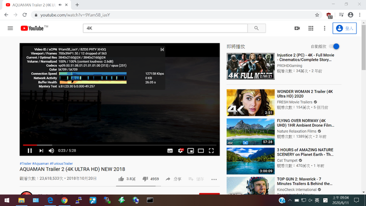Open 3 HOURS of AMAZING NATURE title
Image resolution: width=366 pixels, height=206 pixels.
(x=305, y=152)
